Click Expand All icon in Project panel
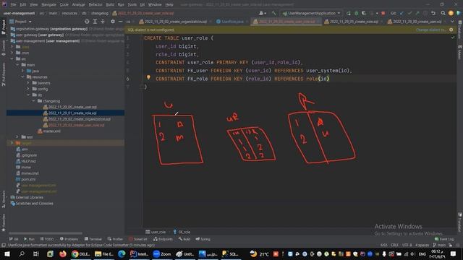463x260 pixels. coord(95,22)
